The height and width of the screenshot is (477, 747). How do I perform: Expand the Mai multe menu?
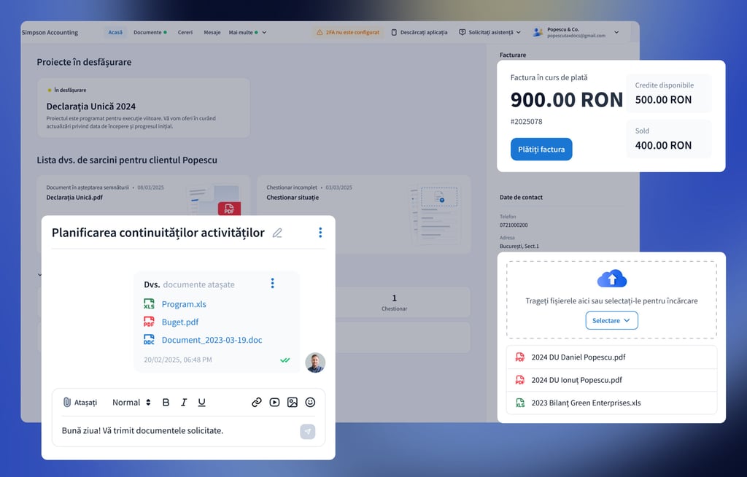point(247,33)
